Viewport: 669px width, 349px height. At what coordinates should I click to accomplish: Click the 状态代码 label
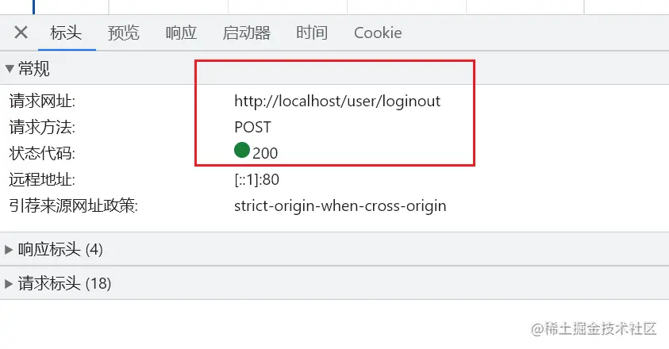click(42, 154)
